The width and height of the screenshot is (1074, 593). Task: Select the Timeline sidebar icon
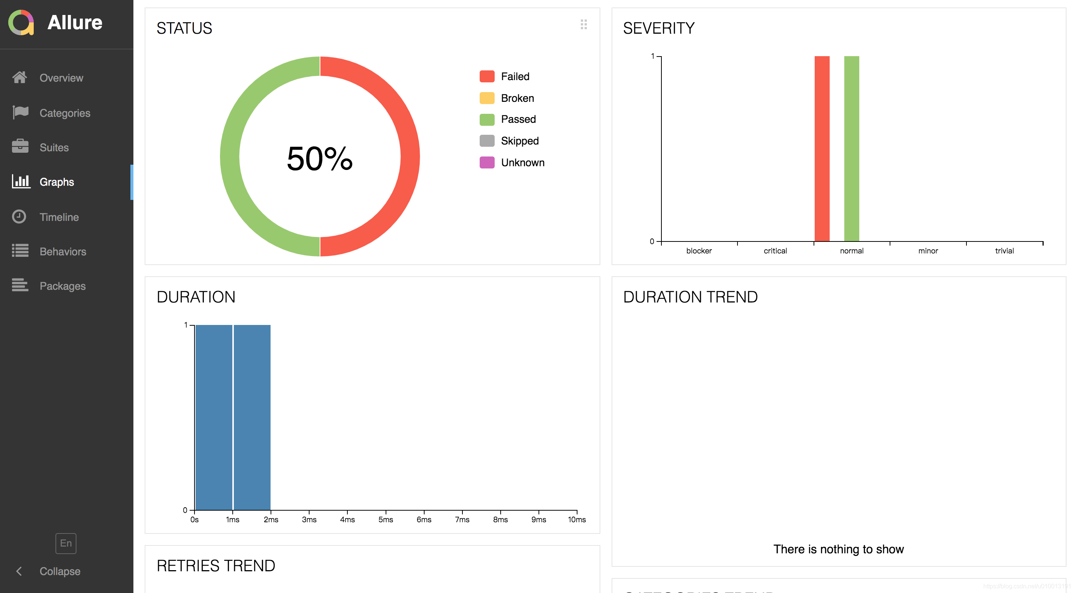20,216
